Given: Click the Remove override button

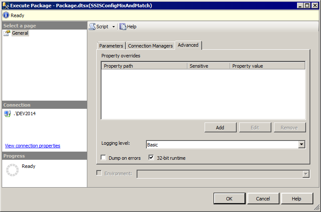Looking at the screenshot, I should click(290, 128).
